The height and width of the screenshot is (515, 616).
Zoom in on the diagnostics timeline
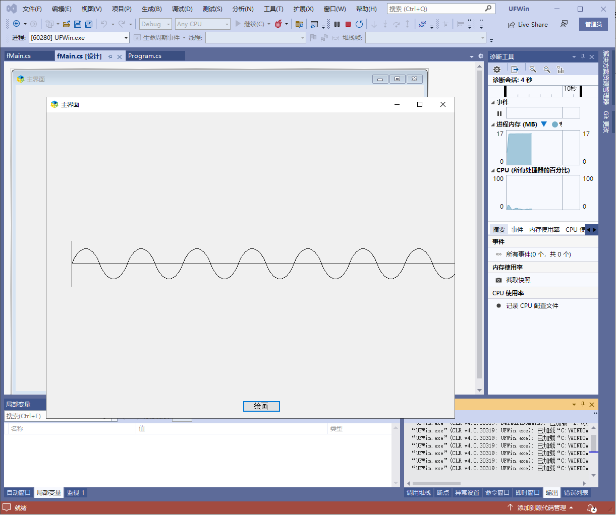533,70
